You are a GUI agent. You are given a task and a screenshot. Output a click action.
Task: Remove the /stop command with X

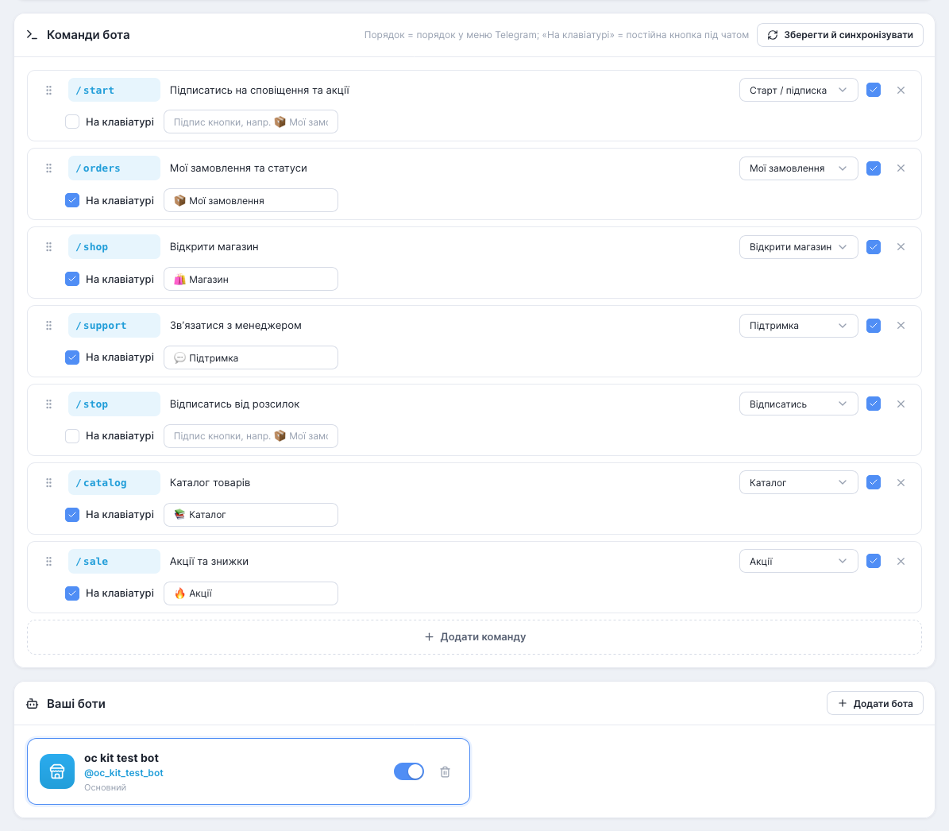tap(901, 404)
